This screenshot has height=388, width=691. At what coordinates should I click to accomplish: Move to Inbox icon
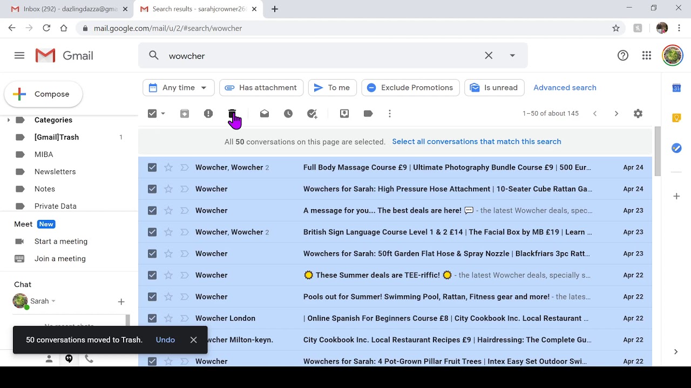344,114
